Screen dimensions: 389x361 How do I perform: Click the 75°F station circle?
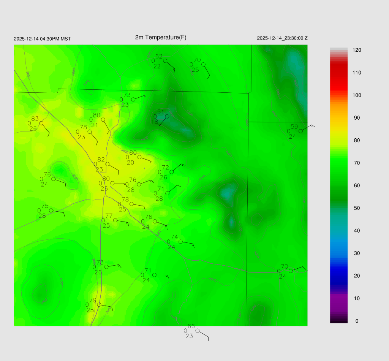pos(51,211)
